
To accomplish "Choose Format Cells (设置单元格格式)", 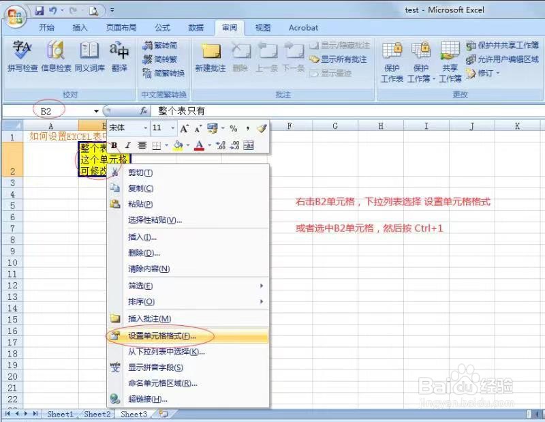I will point(188,335).
